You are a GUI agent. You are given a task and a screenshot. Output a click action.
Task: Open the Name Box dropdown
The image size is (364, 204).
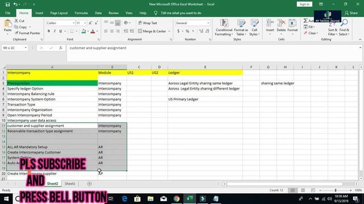click(x=26, y=48)
